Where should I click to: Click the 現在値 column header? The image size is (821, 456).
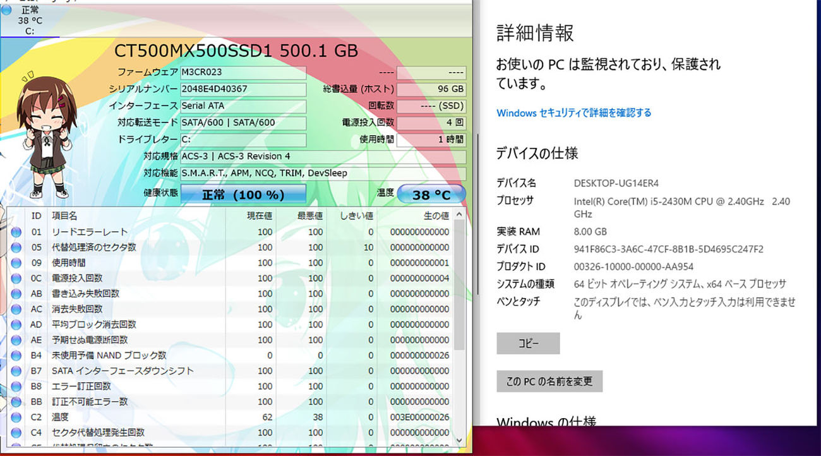point(251,216)
